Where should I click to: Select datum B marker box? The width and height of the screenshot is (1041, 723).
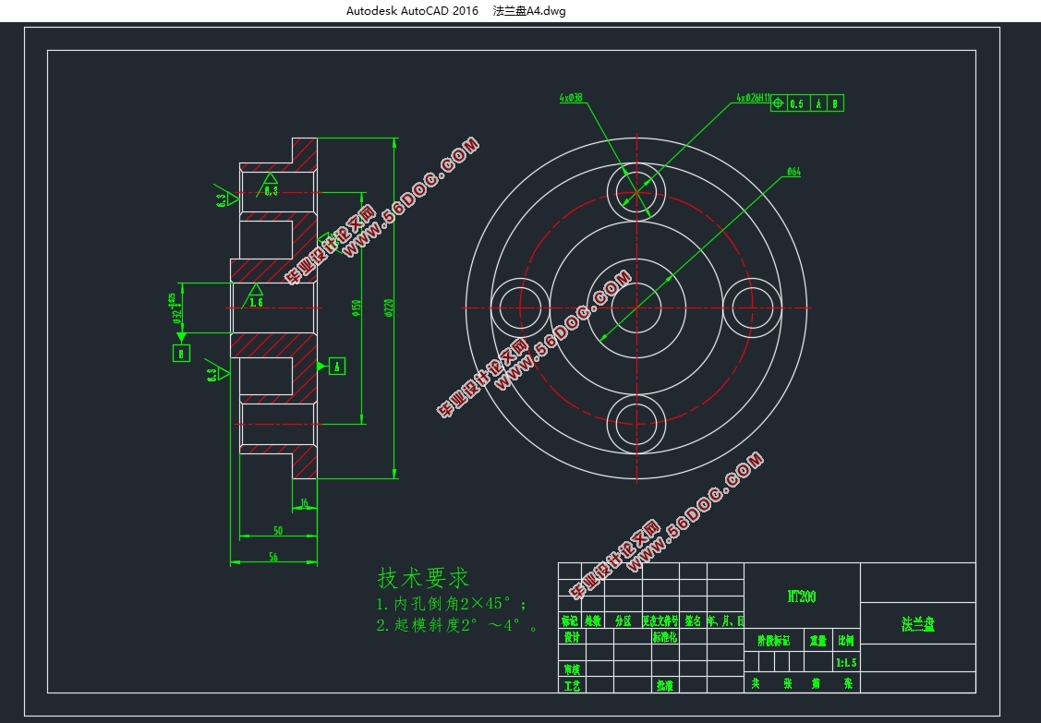[x=181, y=352]
